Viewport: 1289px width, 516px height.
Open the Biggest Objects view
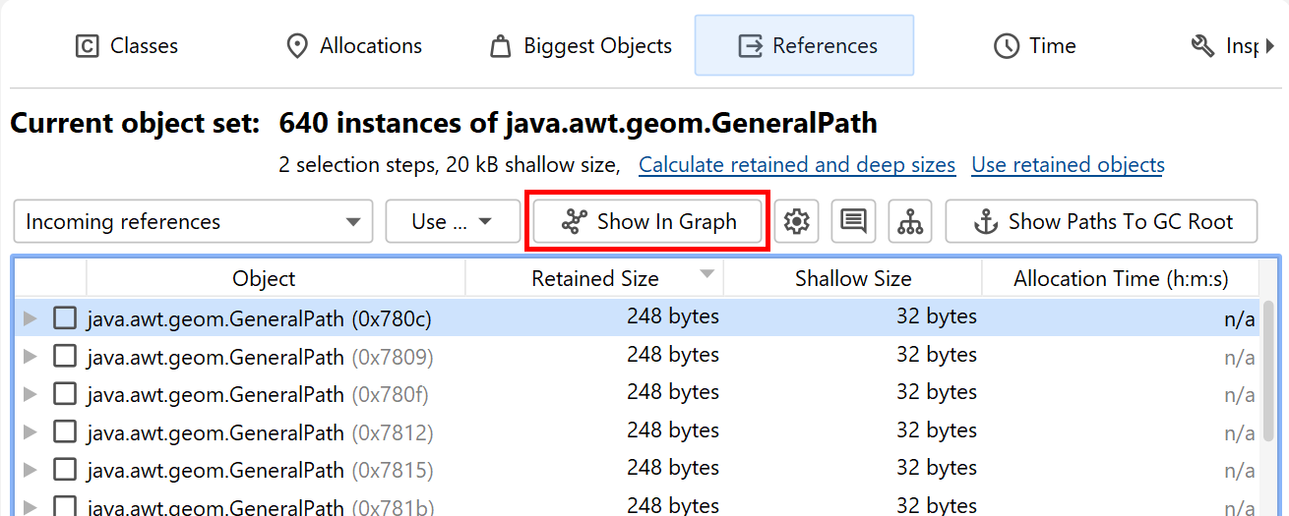pyautogui.click(x=581, y=46)
